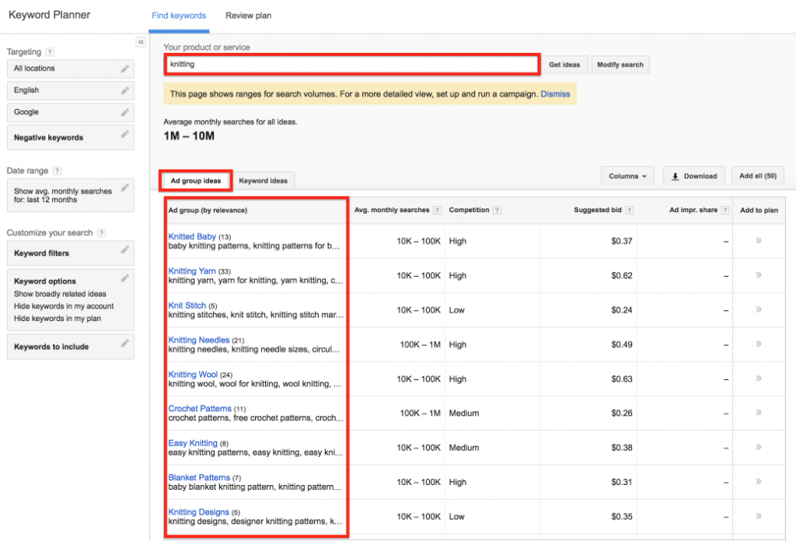
Task: Add Knitting Yarn group to plan
Action: coord(759,275)
